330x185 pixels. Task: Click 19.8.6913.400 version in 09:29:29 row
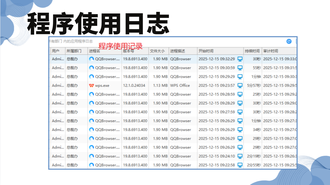pos(135,77)
